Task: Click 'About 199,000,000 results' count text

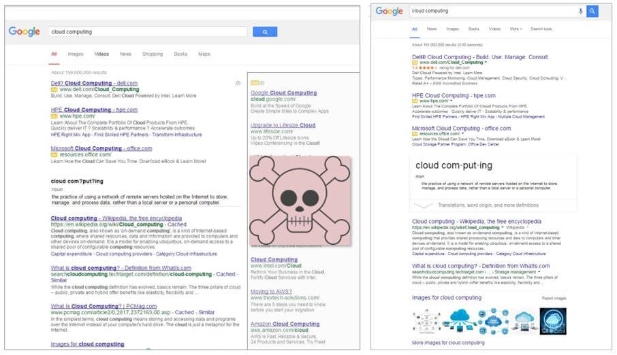Action: tap(79, 73)
